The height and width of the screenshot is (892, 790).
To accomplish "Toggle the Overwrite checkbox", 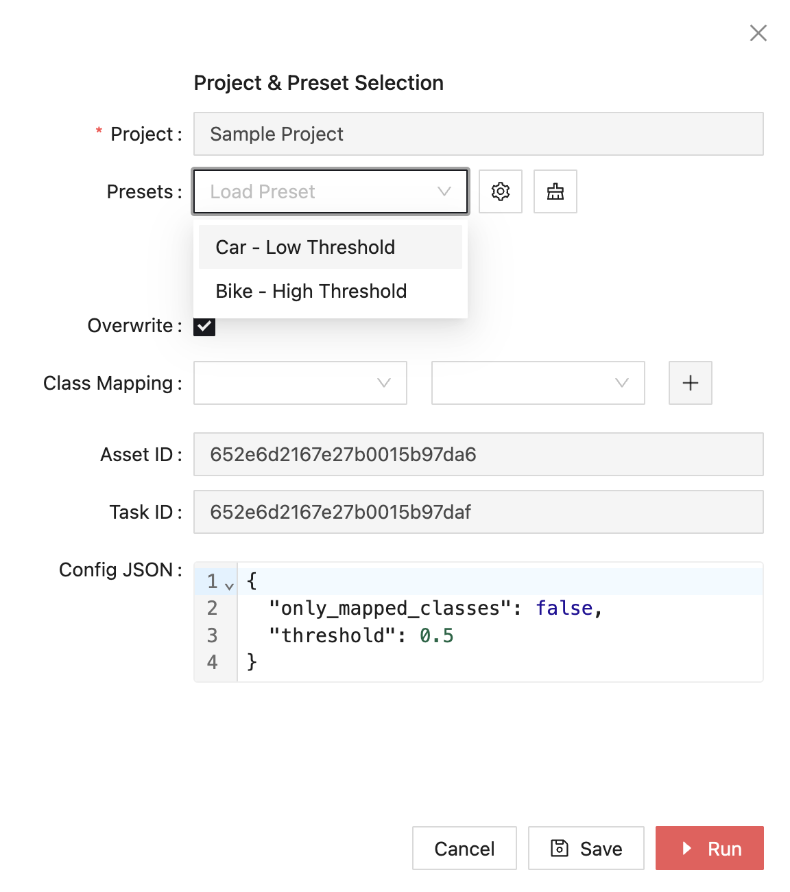I will pyautogui.click(x=204, y=327).
